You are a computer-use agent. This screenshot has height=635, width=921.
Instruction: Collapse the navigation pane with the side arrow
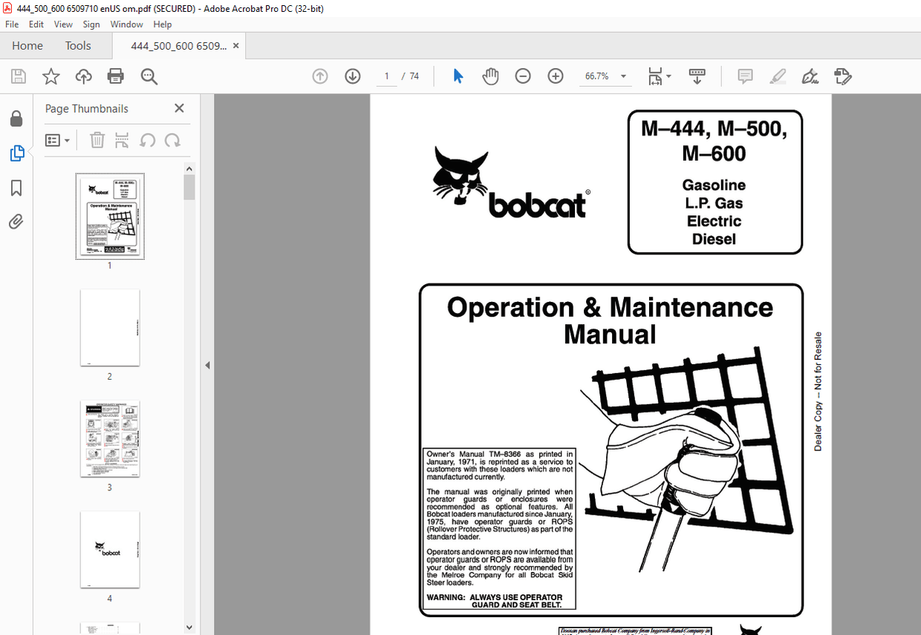207,364
